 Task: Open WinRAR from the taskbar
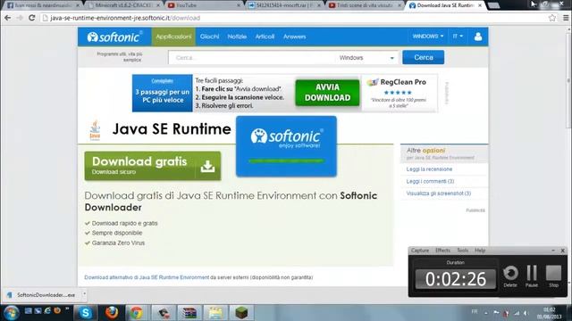189,313
